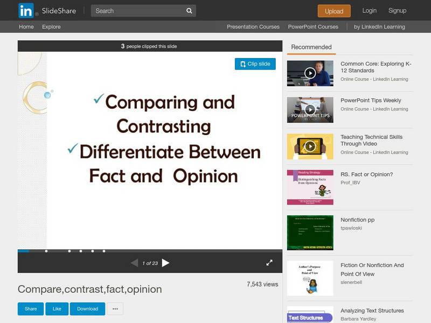Click author name Barbara Yardley
Viewport: 431px width, 323px height.
(x=358, y=319)
